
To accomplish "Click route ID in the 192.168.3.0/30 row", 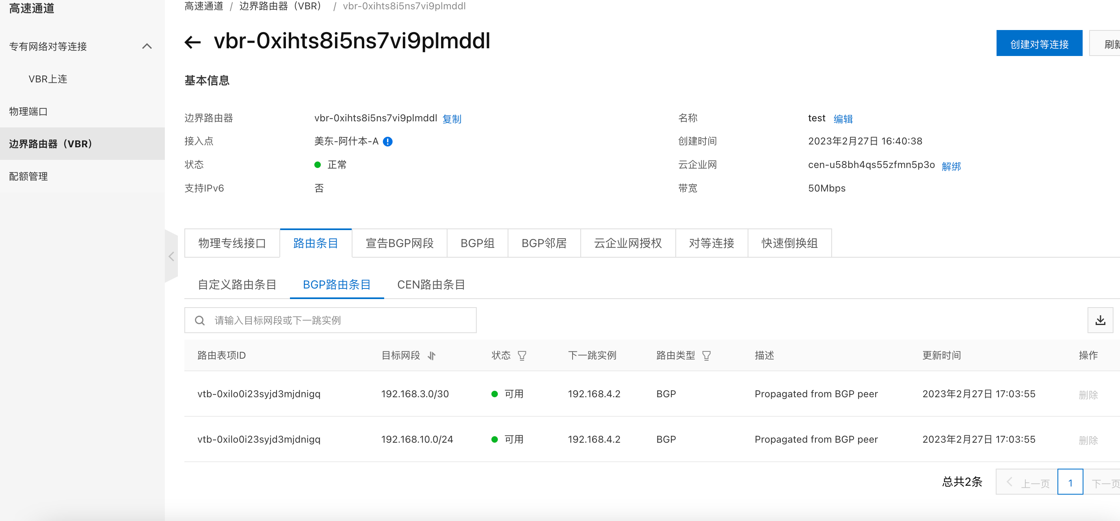I will (259, 394).
